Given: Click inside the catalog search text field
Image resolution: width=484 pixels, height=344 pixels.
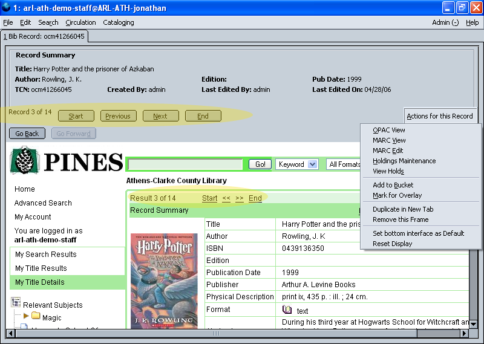Looking at the screenshot, I should click(x=185, y=164).
